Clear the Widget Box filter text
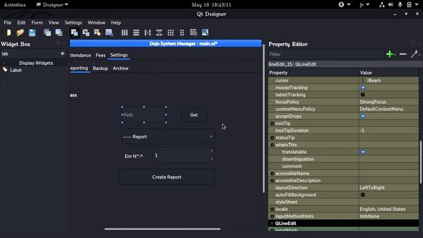The height and width of the screenshot is (238, 423). pos(62,54)
